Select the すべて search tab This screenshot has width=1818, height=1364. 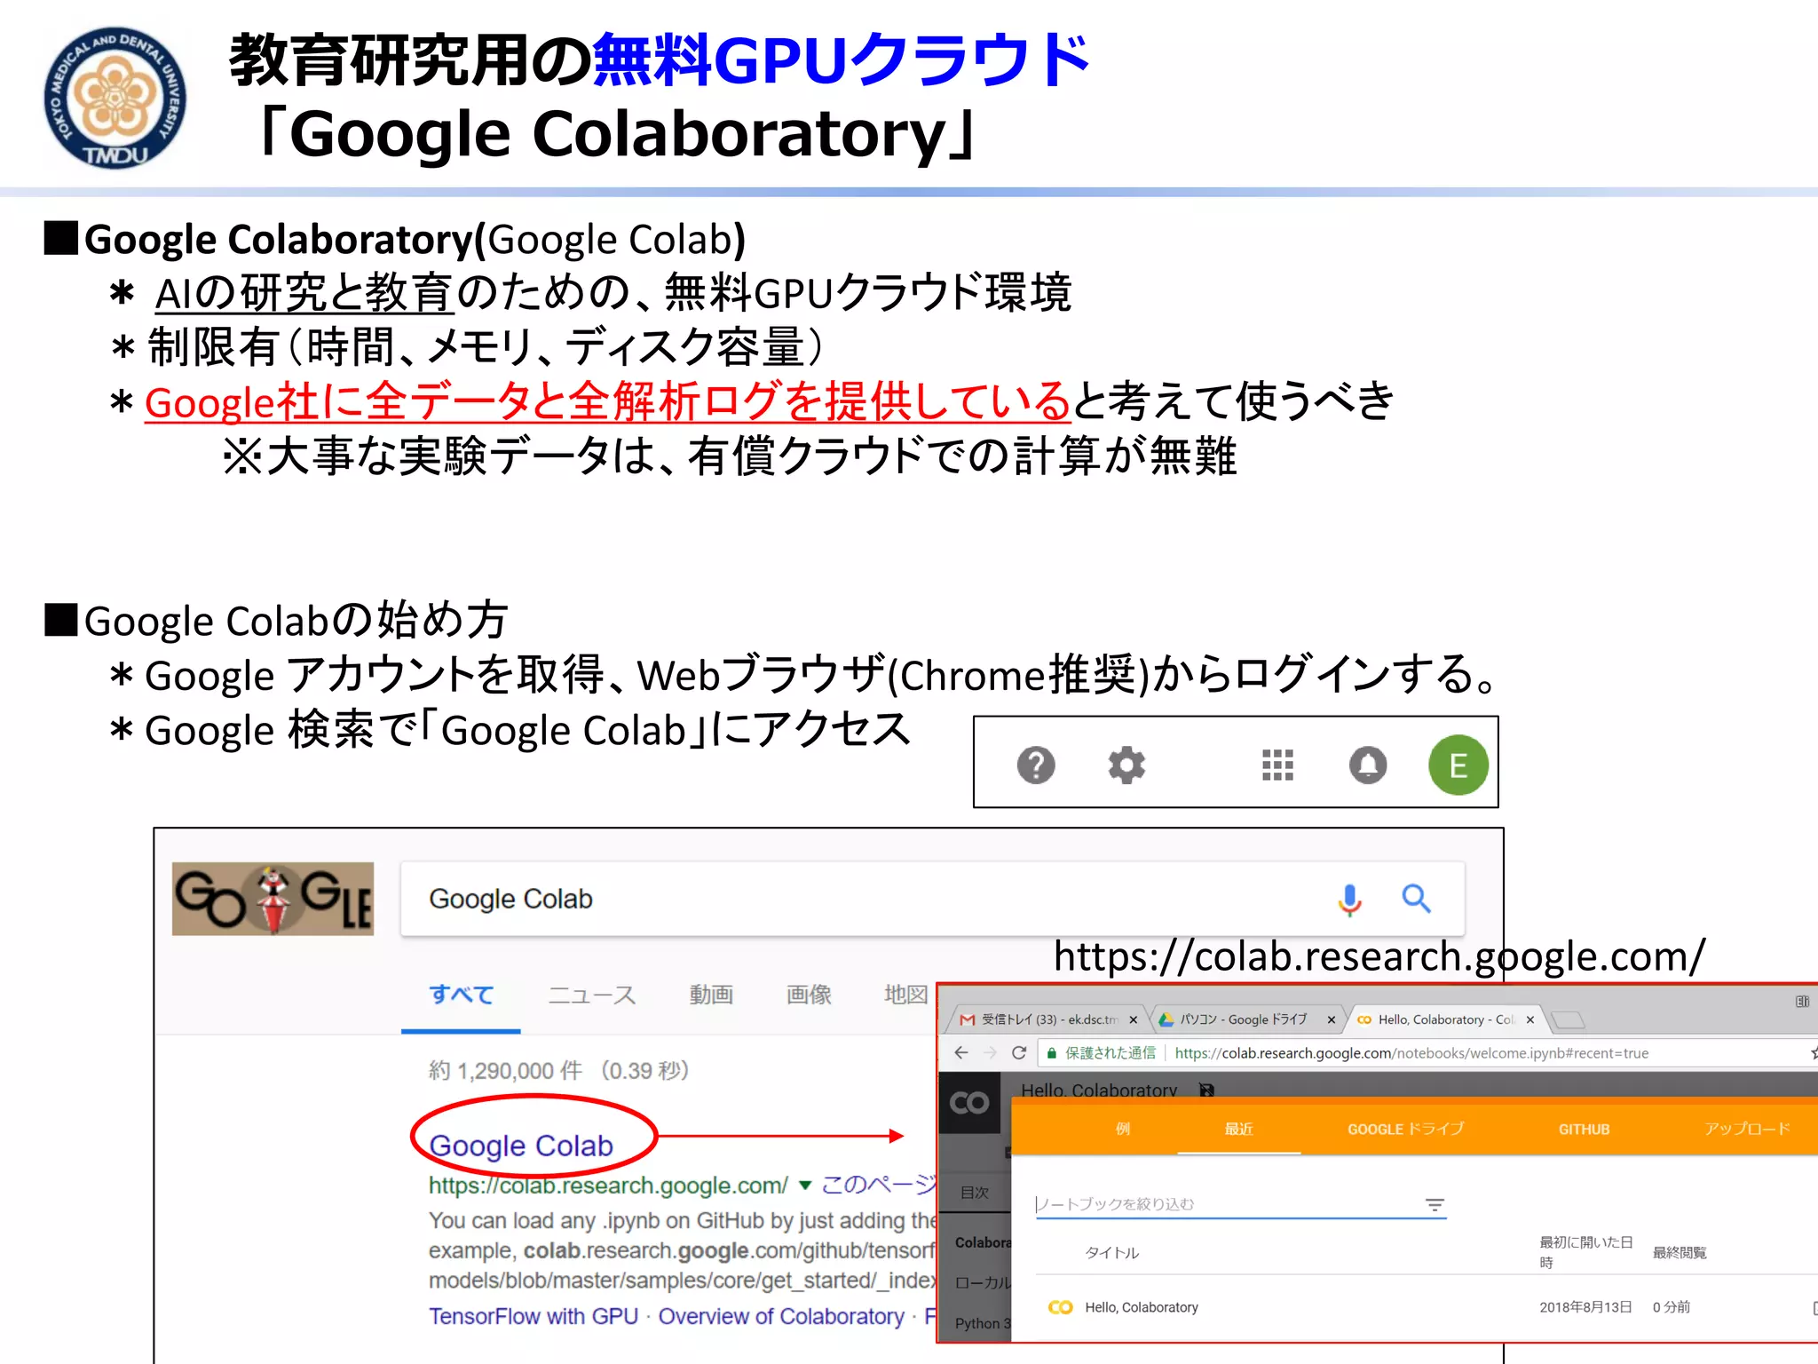pyautogui.click(x=461, y=995)
